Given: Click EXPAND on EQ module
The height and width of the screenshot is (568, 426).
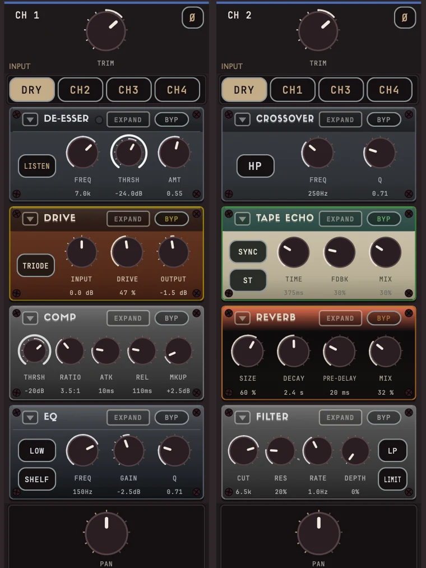Looking at the screenshot, I should [x=128, y=417].
